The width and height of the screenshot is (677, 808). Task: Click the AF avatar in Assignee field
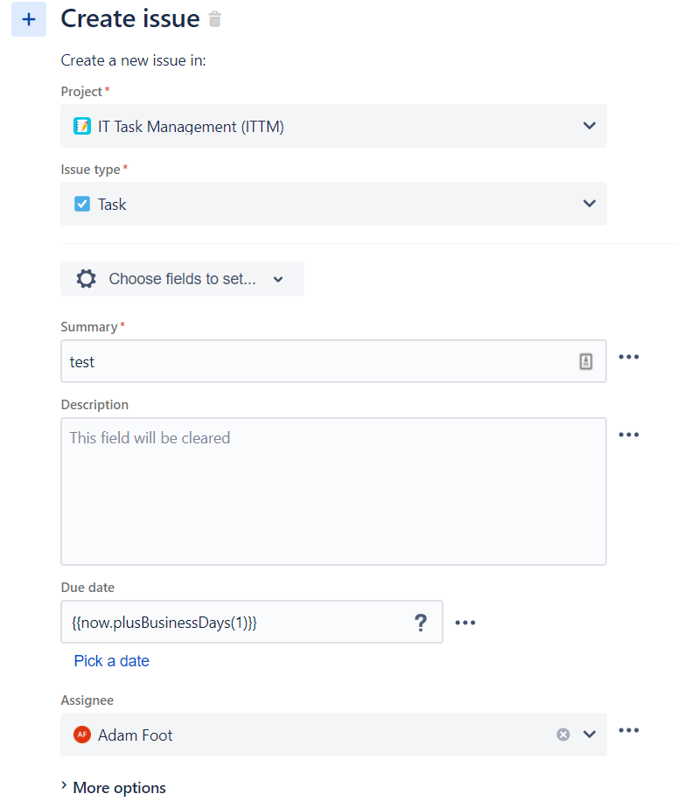click(x=82, y=735)
